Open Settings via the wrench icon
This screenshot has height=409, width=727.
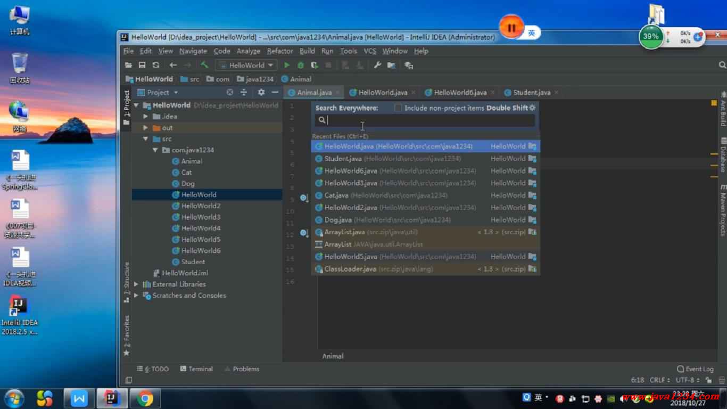click(377, 65)
